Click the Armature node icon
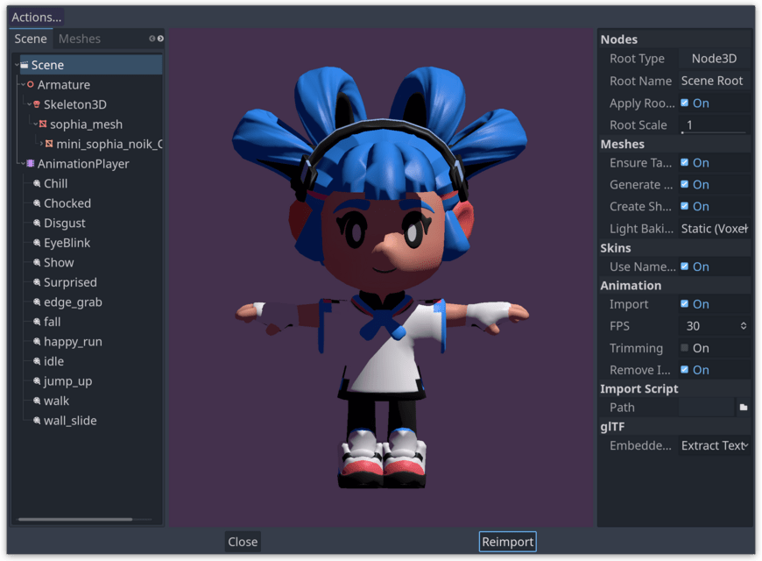This screenshot has height=561, width=762. [x=31, y=85]
